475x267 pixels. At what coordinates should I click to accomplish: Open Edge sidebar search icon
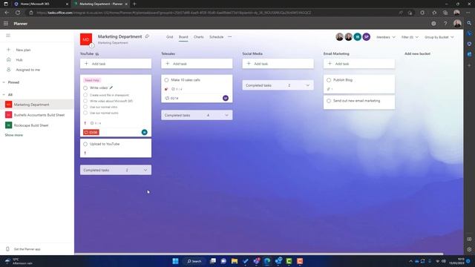tap(469, 23)
